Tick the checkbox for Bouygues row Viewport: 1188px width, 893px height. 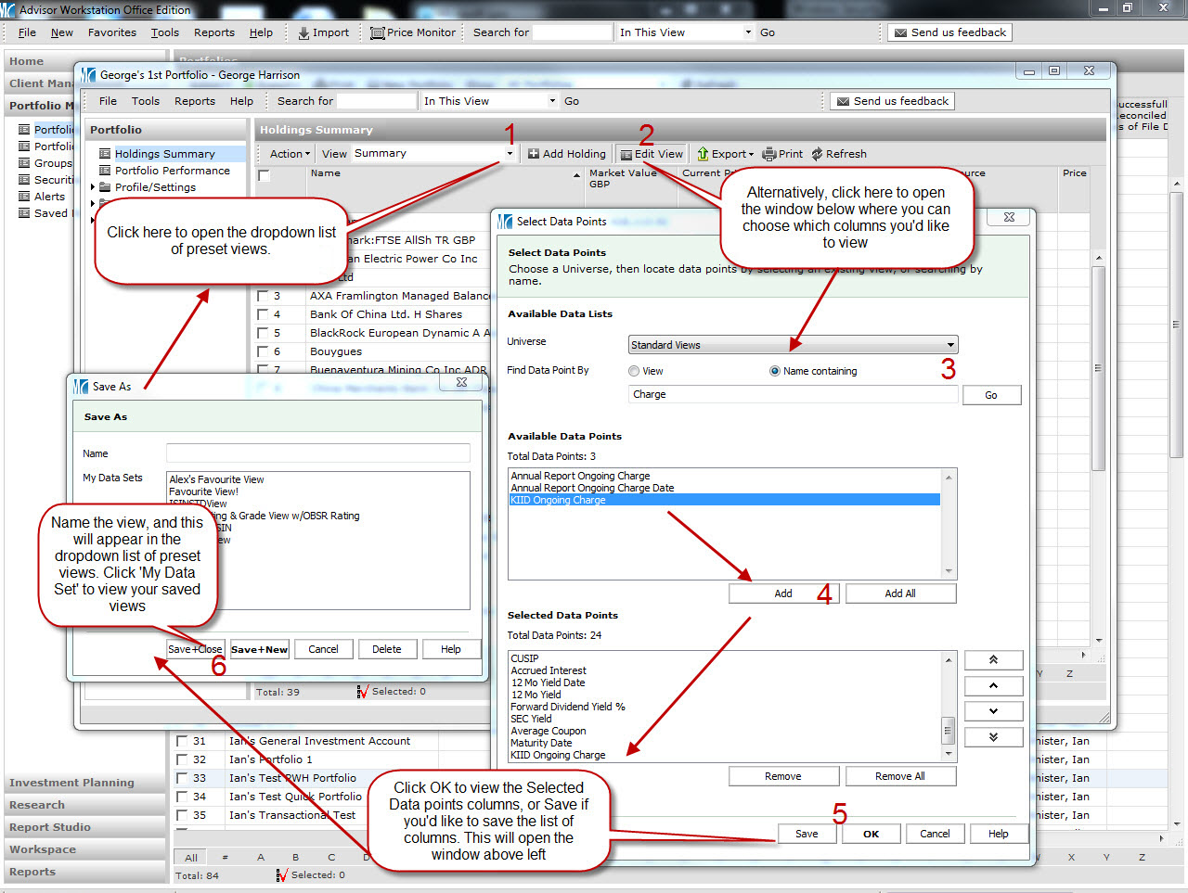(x=263, y=351)
